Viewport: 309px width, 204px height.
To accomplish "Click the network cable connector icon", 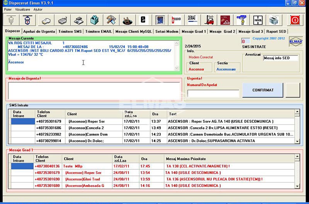I will [46, 20].
